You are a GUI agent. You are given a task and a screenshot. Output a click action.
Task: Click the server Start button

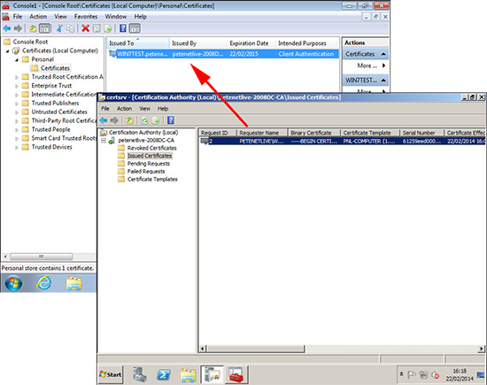point(111,374)
